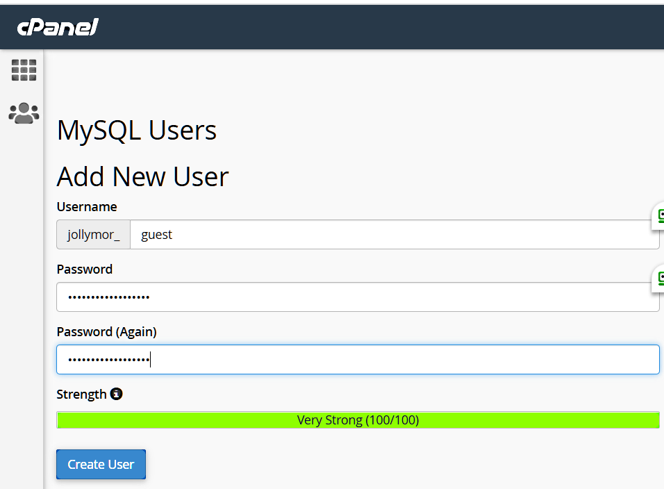Click the Password (Again) input field
The height and width of the screenshot is (489, 664).
pyautogui.click(x=358, y=360)
